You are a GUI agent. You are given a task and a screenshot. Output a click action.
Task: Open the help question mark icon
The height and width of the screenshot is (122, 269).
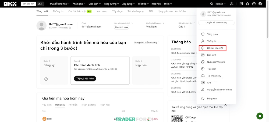254,4
